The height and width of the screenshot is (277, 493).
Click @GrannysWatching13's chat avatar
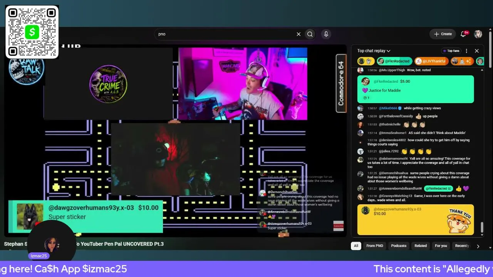point(361,197)
